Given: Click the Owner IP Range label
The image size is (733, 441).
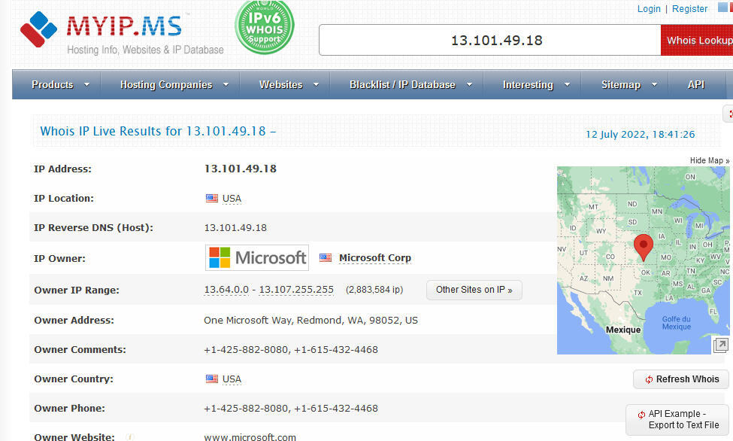Looking at the screenshot, I should [77, 290].
